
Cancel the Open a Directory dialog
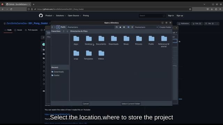pos(86,104)
